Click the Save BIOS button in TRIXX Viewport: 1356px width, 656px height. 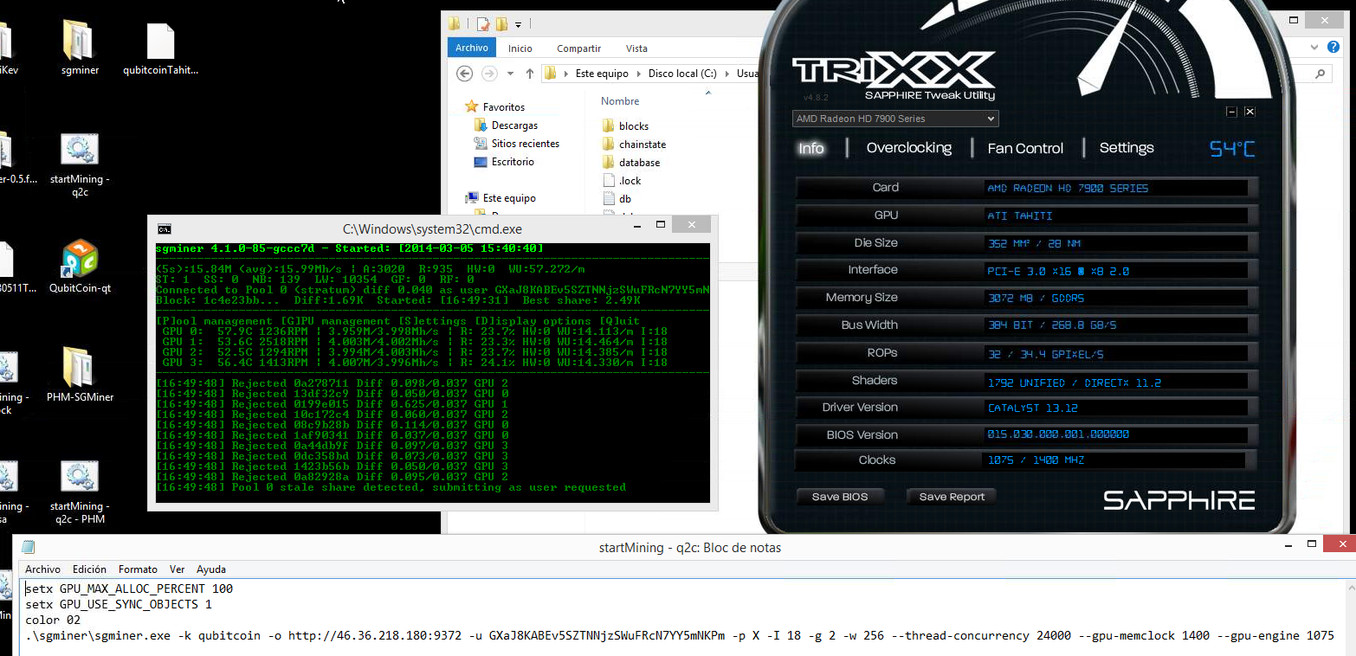point(839,497)
